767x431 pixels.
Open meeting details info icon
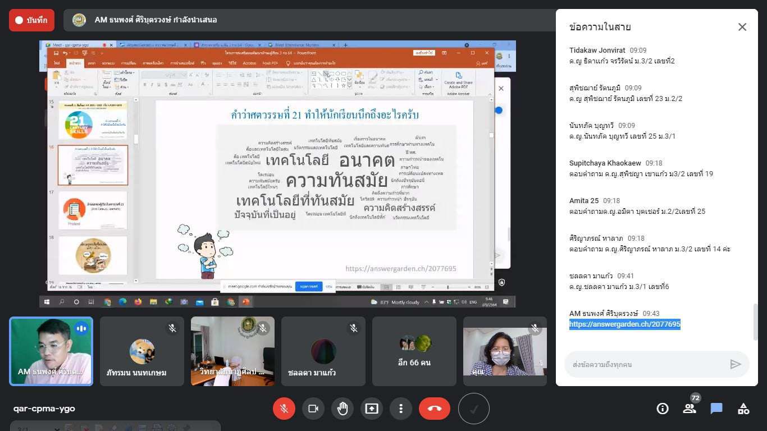point(663,409)
